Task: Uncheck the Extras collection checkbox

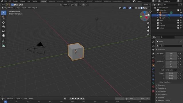Action: (178, 28)
